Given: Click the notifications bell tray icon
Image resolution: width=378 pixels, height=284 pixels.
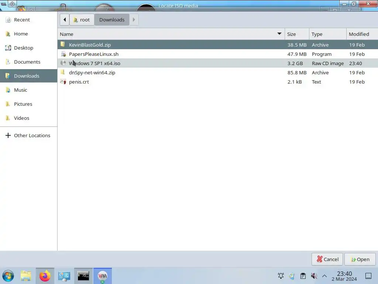Looking at the screenshot, I should (281, 275).
